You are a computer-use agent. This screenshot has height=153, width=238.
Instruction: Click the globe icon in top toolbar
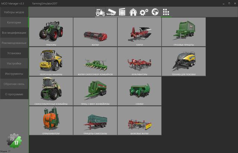coord(155,12)
